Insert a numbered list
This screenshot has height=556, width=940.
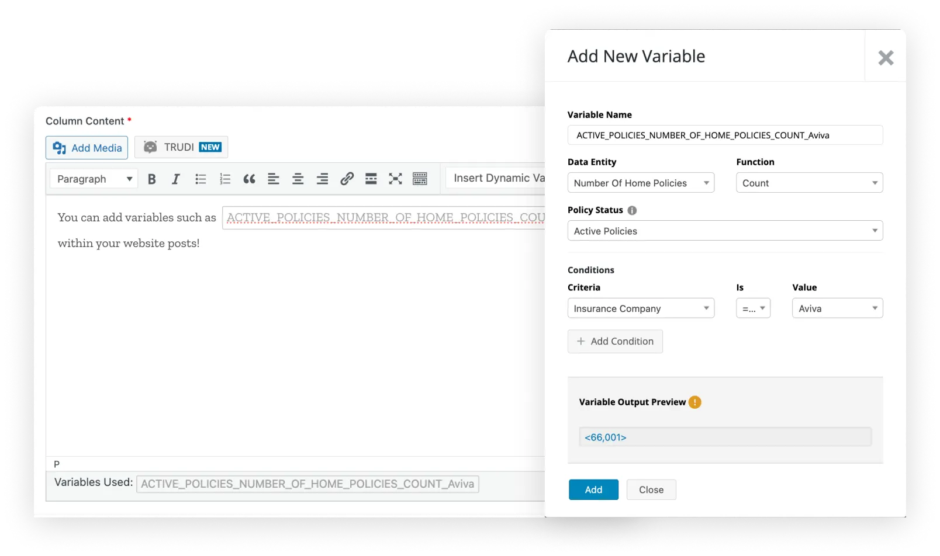point(225,179)
